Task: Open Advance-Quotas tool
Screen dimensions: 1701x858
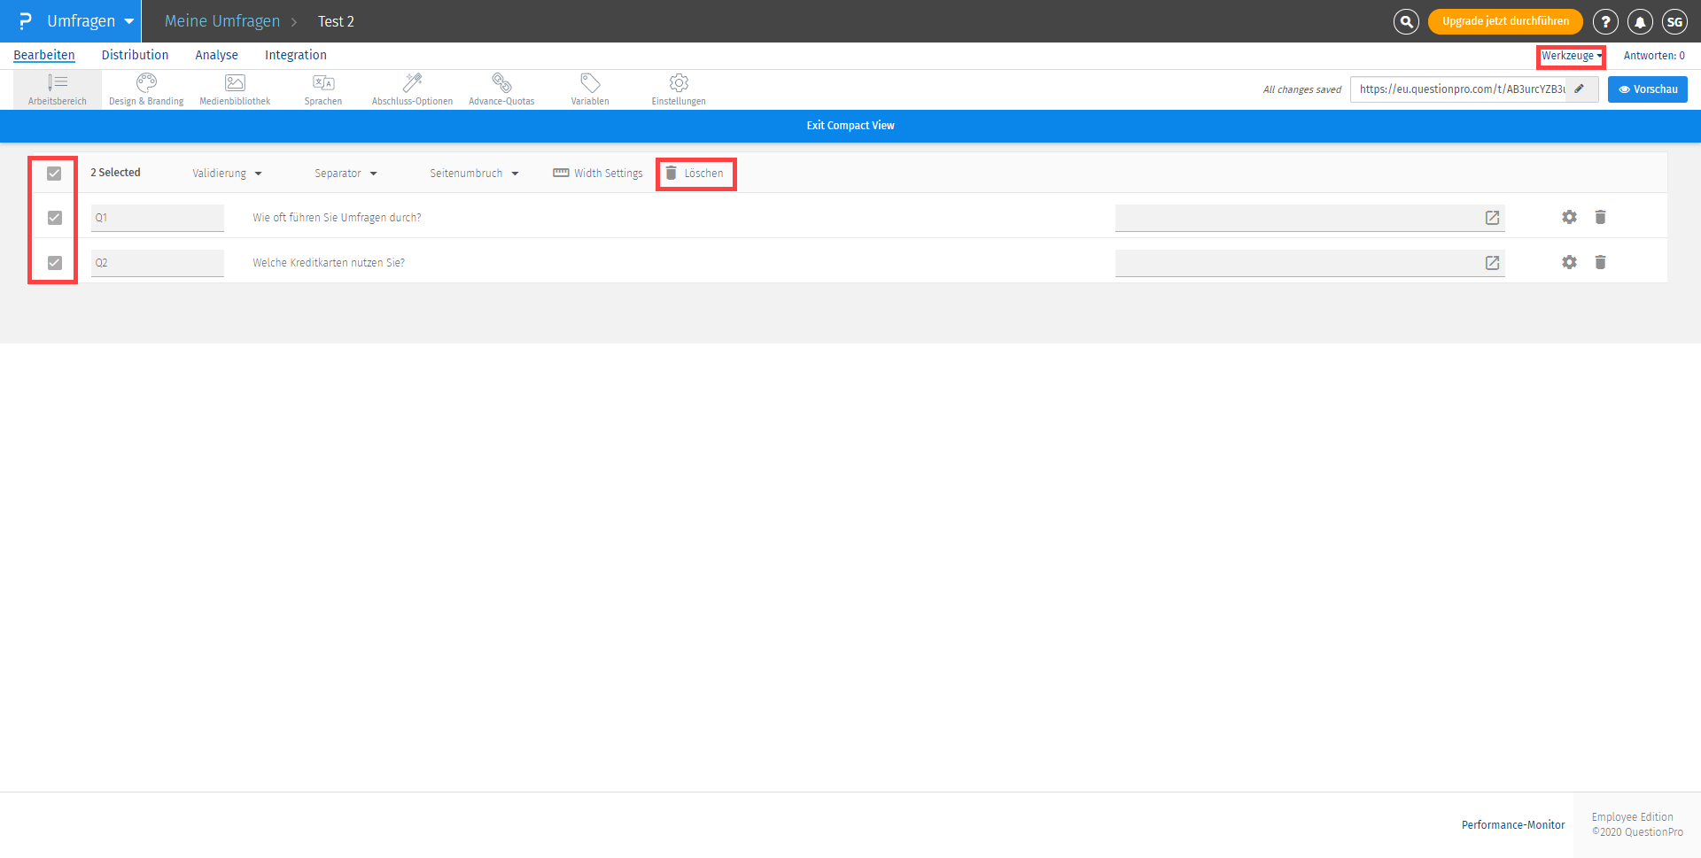Action: click(x=501, y=89)
